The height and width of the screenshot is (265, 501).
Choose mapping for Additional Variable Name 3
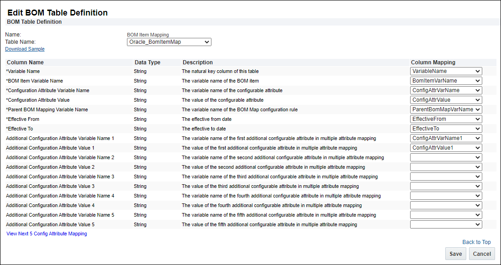tap(446, 177)
